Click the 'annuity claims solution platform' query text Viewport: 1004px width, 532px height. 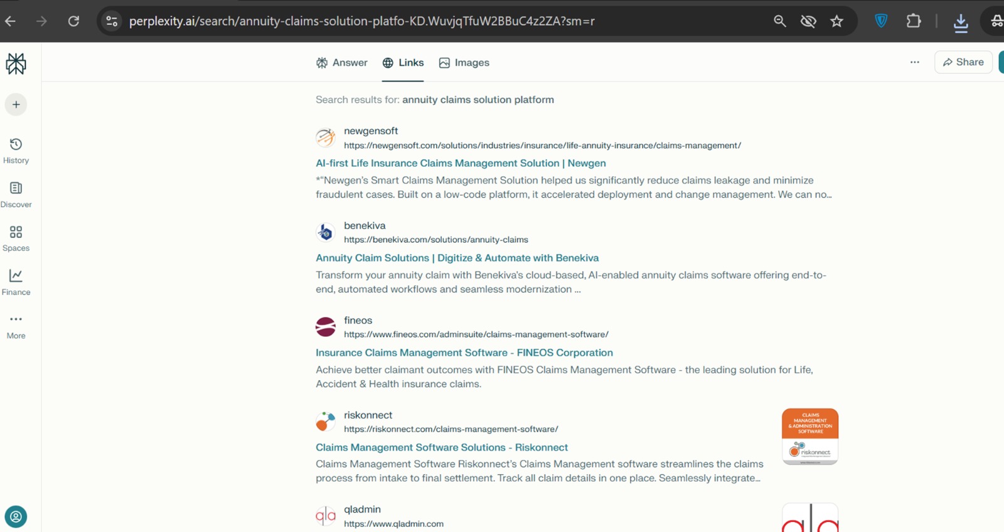[478, 100]
